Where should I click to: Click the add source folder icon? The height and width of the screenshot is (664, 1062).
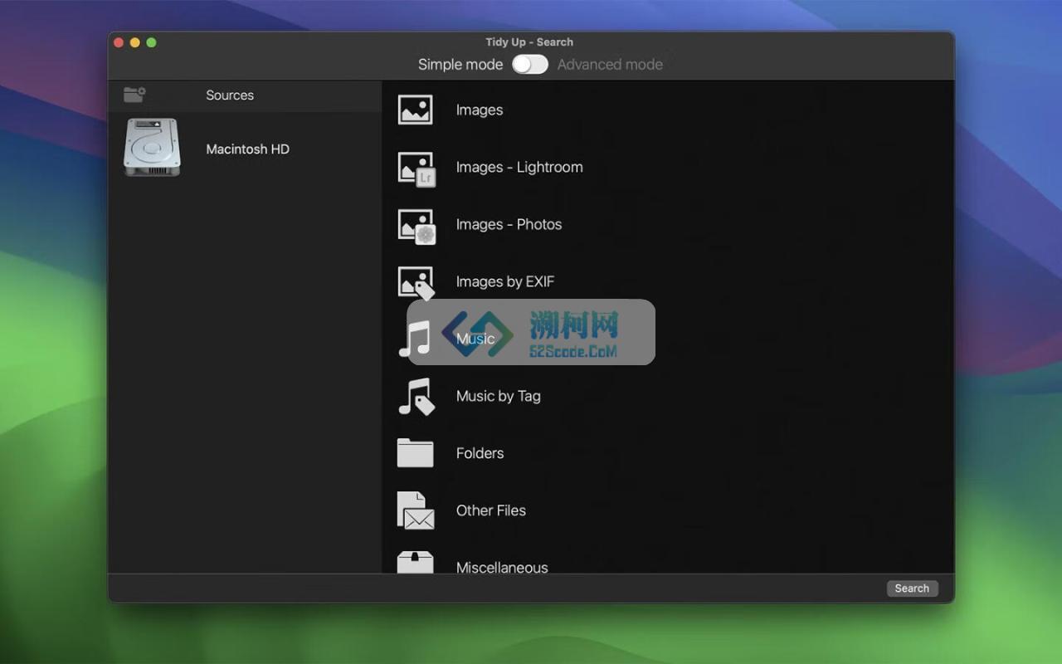pos(134,95)
